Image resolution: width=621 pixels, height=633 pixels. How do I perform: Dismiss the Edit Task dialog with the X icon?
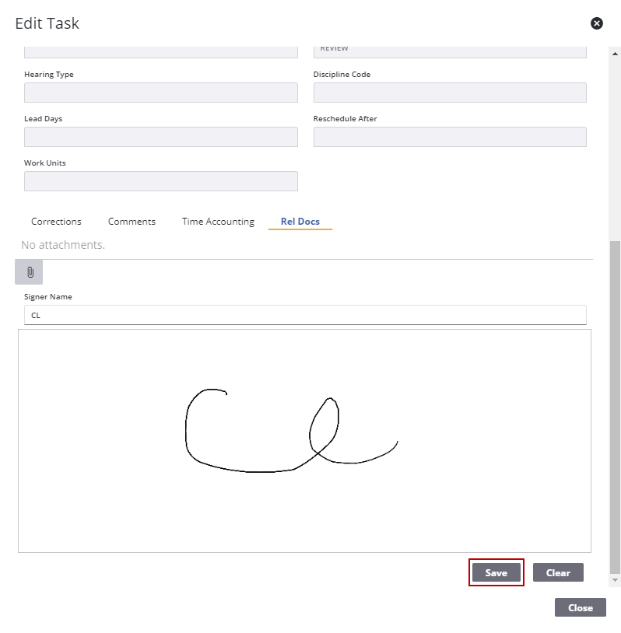597,23
